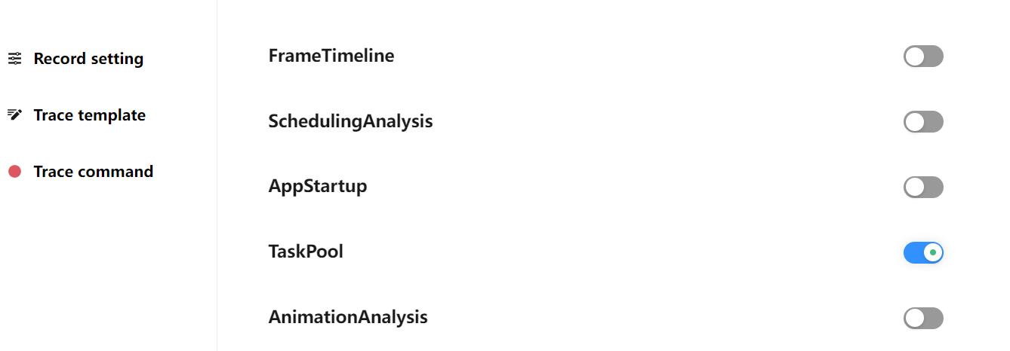Enable the AppStartup toggle
Image resolution: width=1010 pixels, height=351 pixels.
[x=923, y=188]
